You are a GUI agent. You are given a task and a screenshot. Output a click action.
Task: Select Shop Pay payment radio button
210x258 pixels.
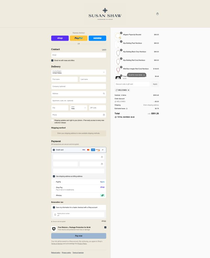[x=54, y=187]
